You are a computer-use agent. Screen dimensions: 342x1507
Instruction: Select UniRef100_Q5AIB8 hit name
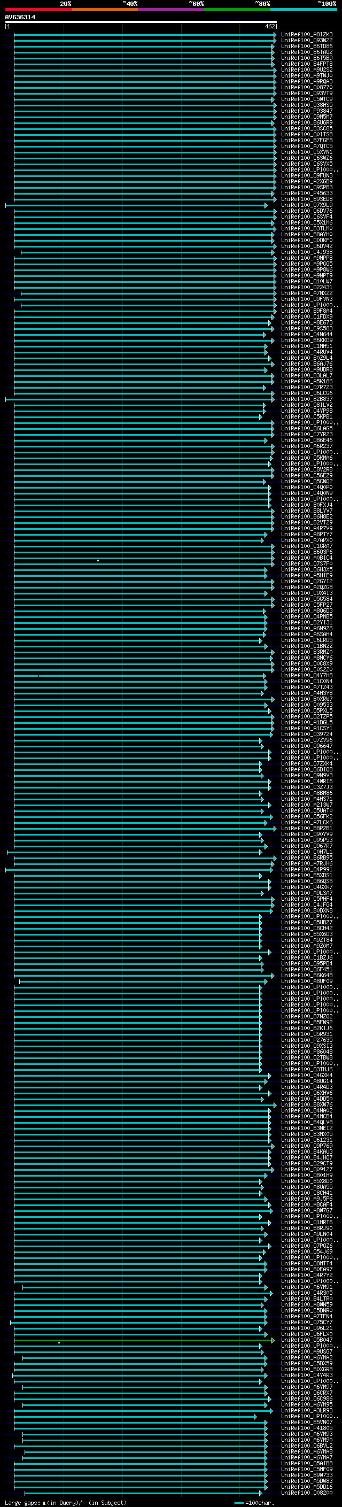point(307,1464)
